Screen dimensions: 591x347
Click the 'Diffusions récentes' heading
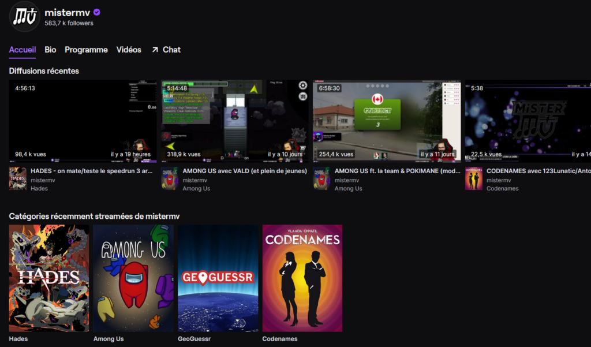[44, 71]
